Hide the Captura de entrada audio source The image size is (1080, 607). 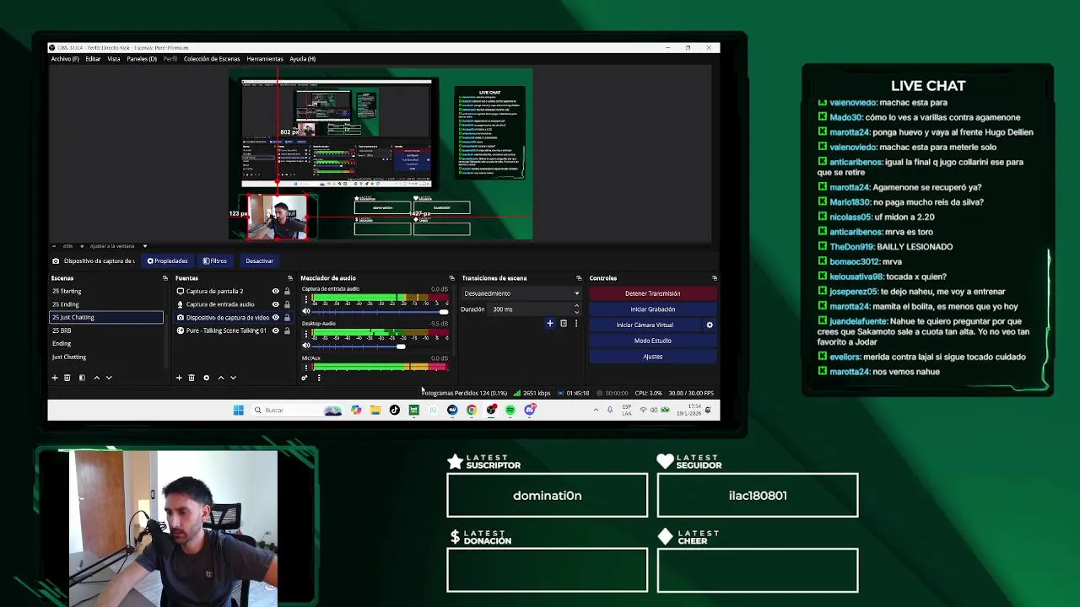275,304
